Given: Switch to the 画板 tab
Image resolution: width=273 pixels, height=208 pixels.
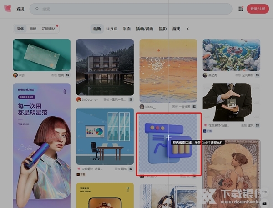Looking at the screenshot, I should point(33,29).
